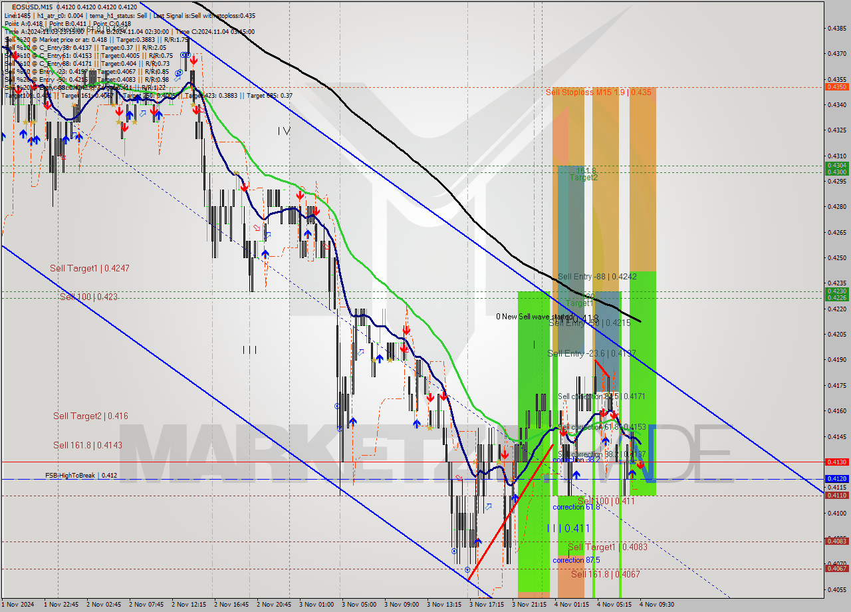Click the Sell 161.8 | 0.4143 label
The image size is (851, 612).
(87, 445)
